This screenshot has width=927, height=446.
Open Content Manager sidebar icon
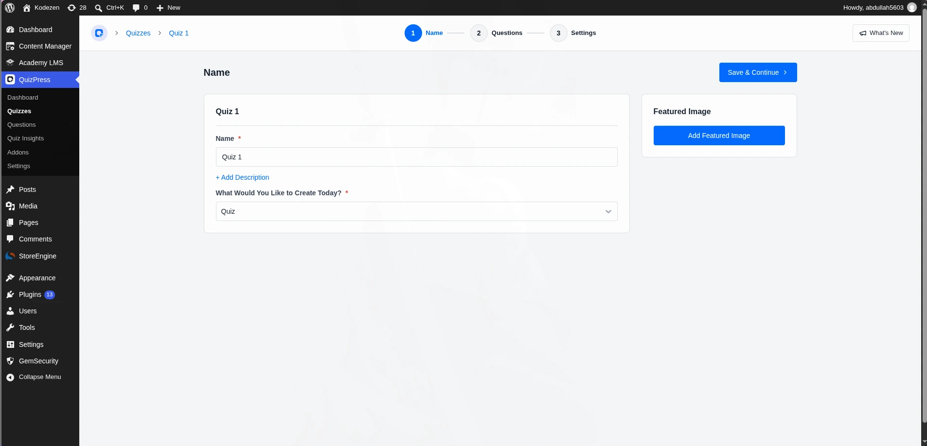click(x=10, y=46)
